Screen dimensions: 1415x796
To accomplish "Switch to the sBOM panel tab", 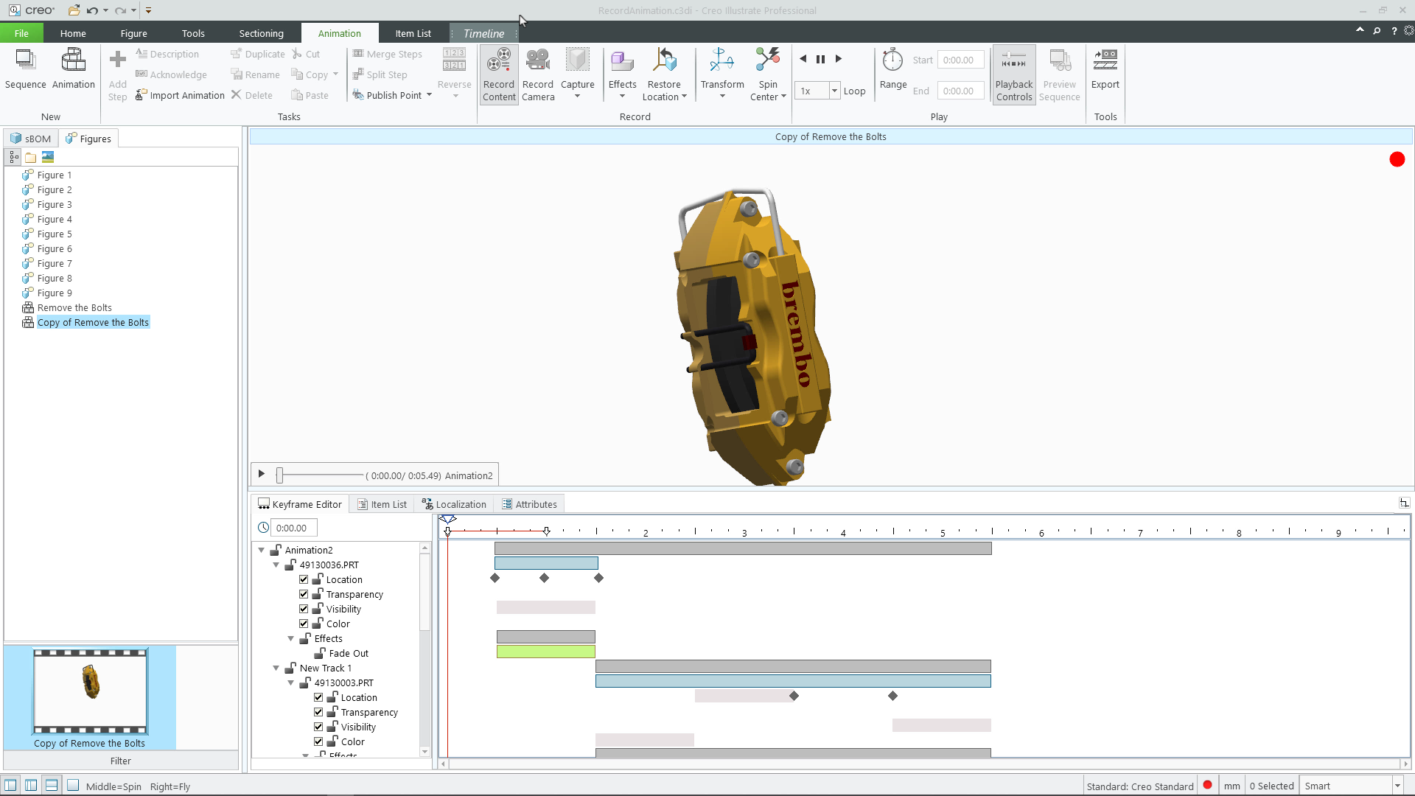I will [x=31, y=139].
